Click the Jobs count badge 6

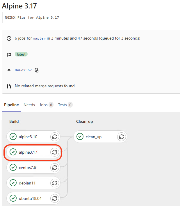click(51, 105)
